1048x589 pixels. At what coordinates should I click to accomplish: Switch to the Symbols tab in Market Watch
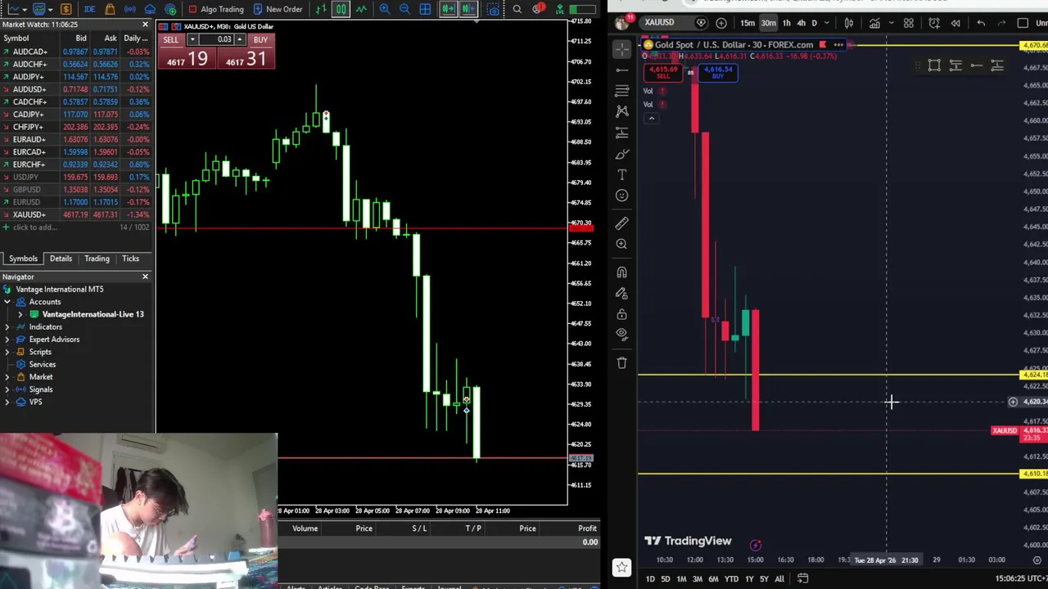pyautogui.click(x=23, y=259)
